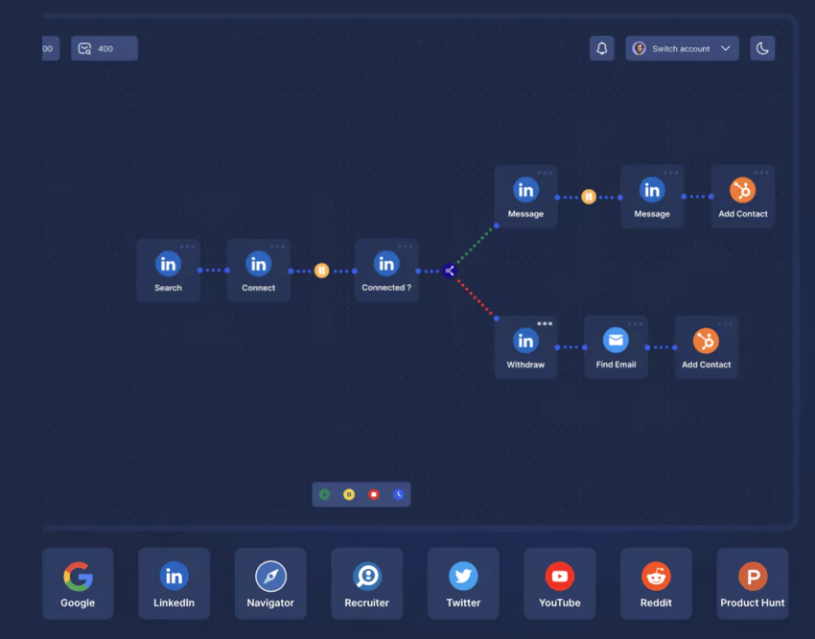
Task: Open the Switch account dropdown
Action: point(682,48)
